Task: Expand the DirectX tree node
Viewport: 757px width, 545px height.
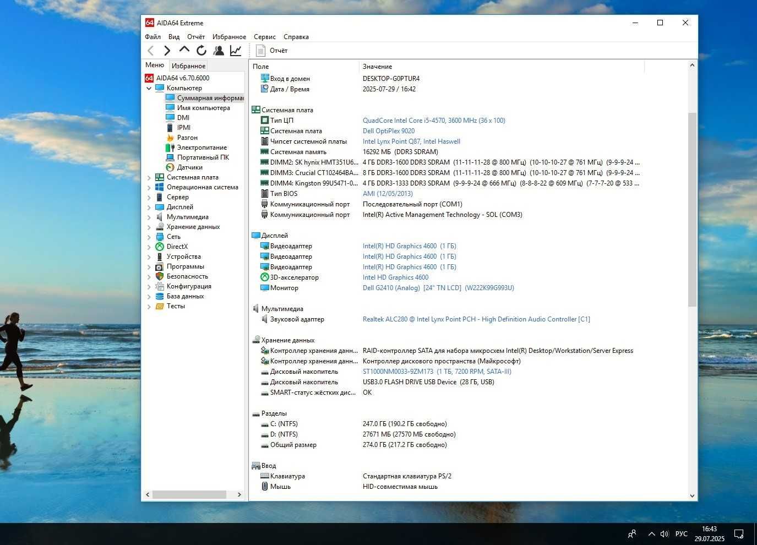Action: tap(149, 247)
